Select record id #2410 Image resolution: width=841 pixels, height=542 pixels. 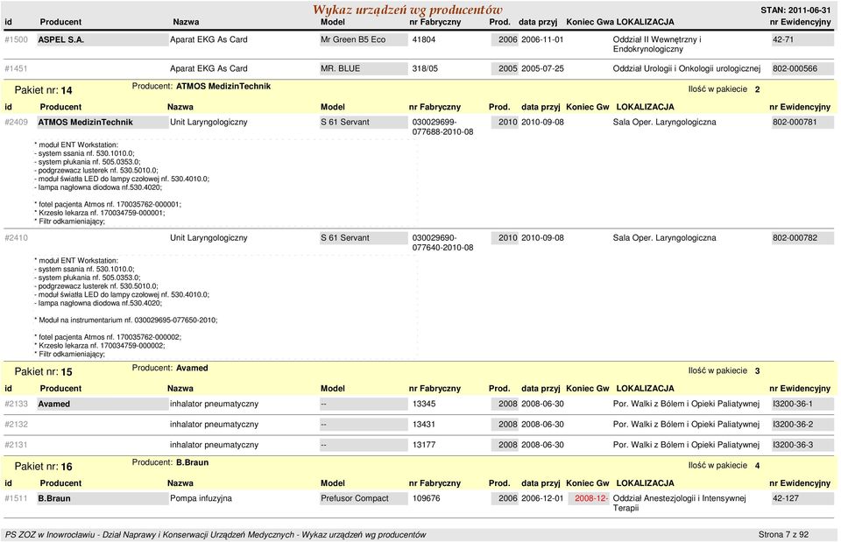[16, 238]
